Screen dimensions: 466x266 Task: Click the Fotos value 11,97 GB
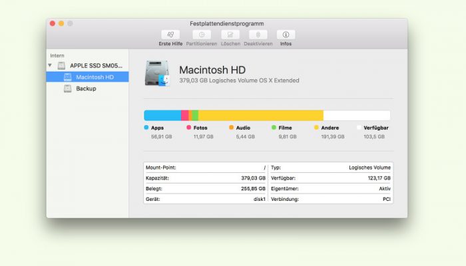point(203,136)
